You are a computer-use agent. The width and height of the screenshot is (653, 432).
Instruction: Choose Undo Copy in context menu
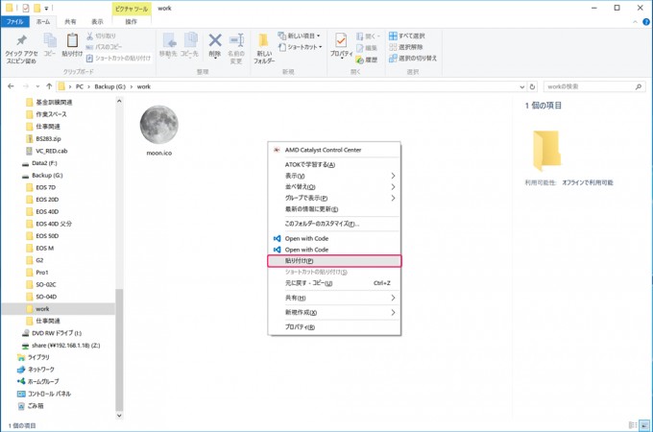click(x=334, y=283)
